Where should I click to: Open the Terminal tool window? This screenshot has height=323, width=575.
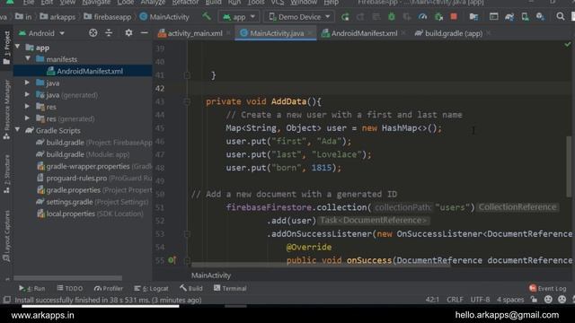230,288
